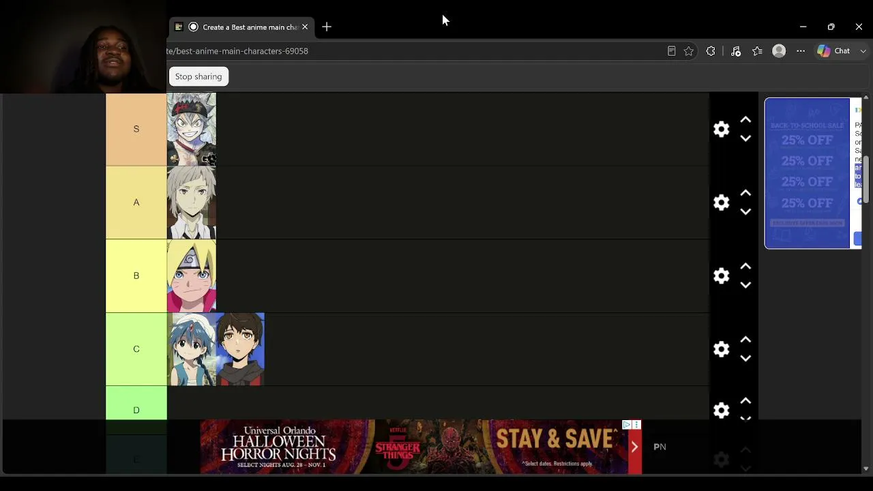
Task: Move A tier row up
Action: point(745,193)
